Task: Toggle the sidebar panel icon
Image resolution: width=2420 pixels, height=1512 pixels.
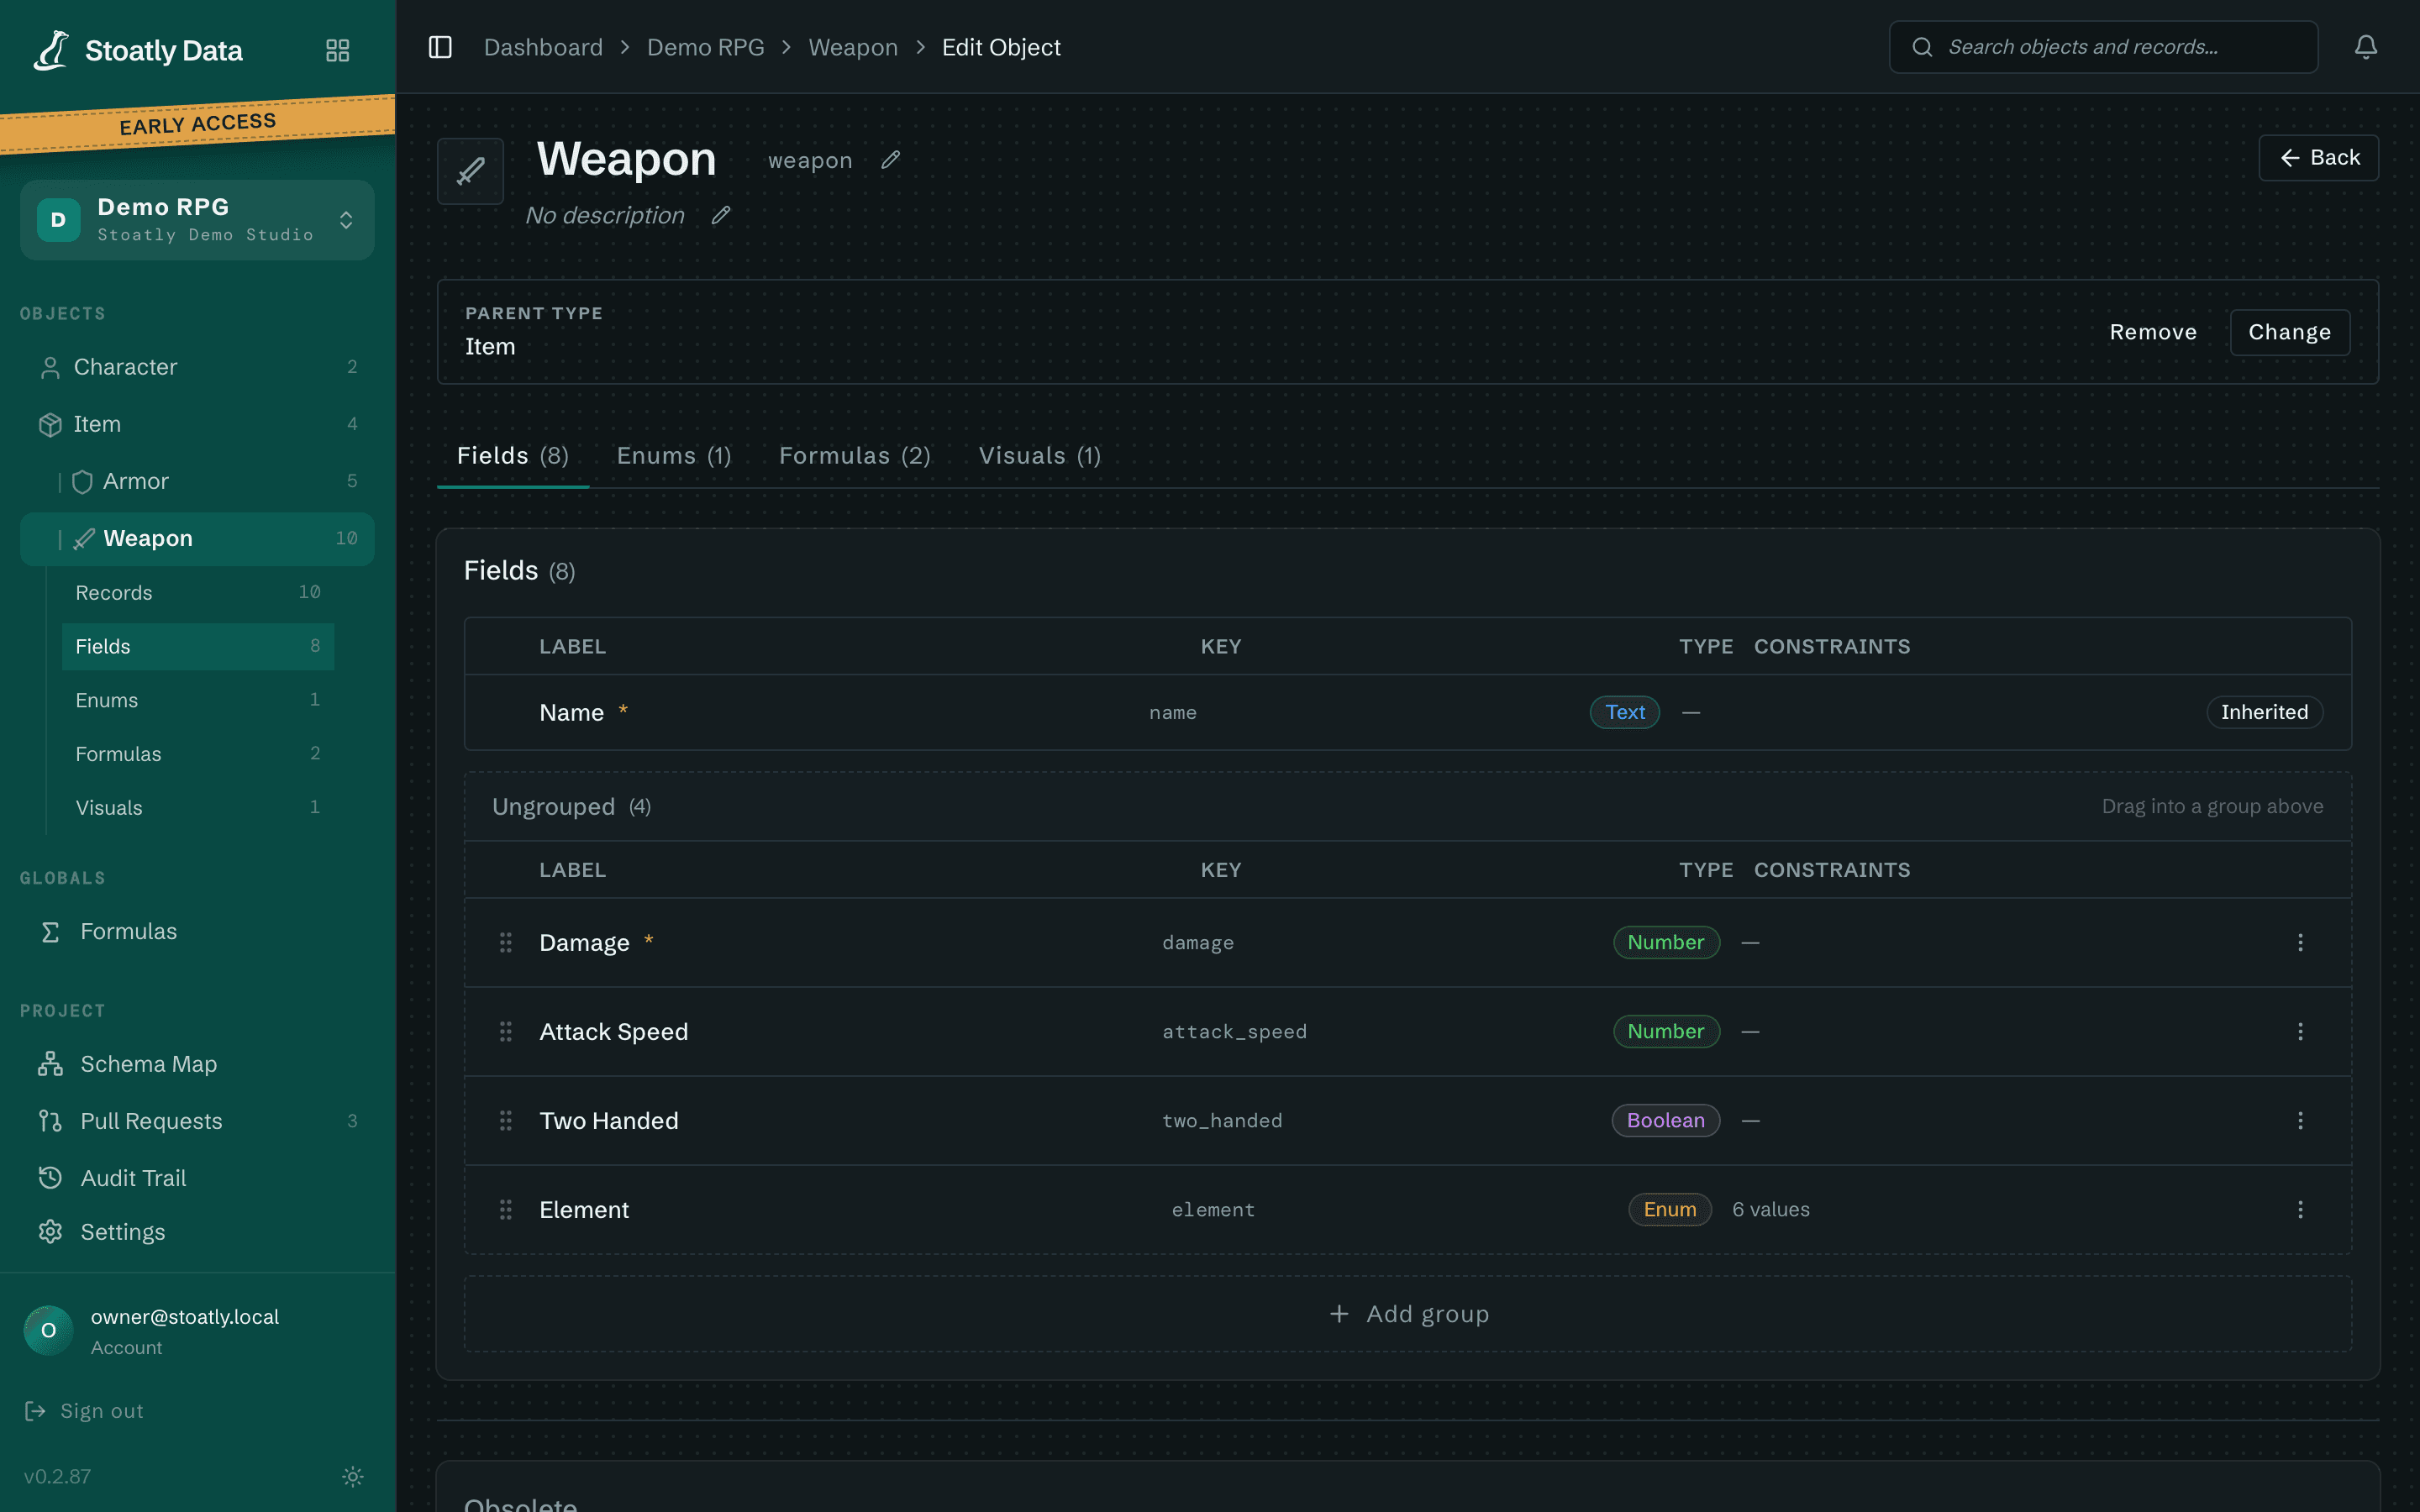Action: point(440,47)
